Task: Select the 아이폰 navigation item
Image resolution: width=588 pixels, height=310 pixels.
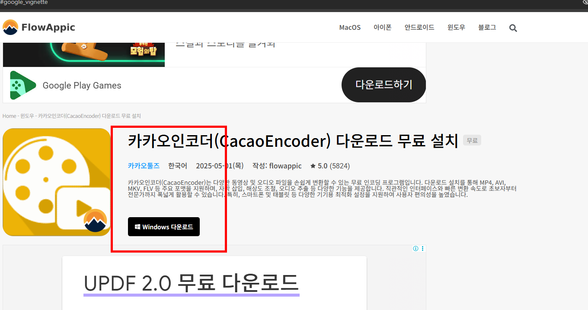Action: click(382, 27)
